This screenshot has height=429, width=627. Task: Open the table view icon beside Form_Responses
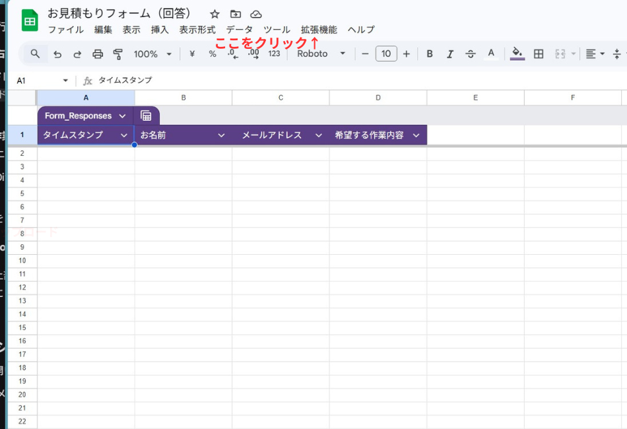146,116
